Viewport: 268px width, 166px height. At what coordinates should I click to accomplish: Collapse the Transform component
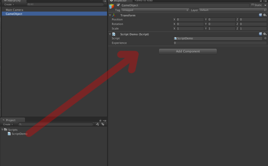pos(110,15)
